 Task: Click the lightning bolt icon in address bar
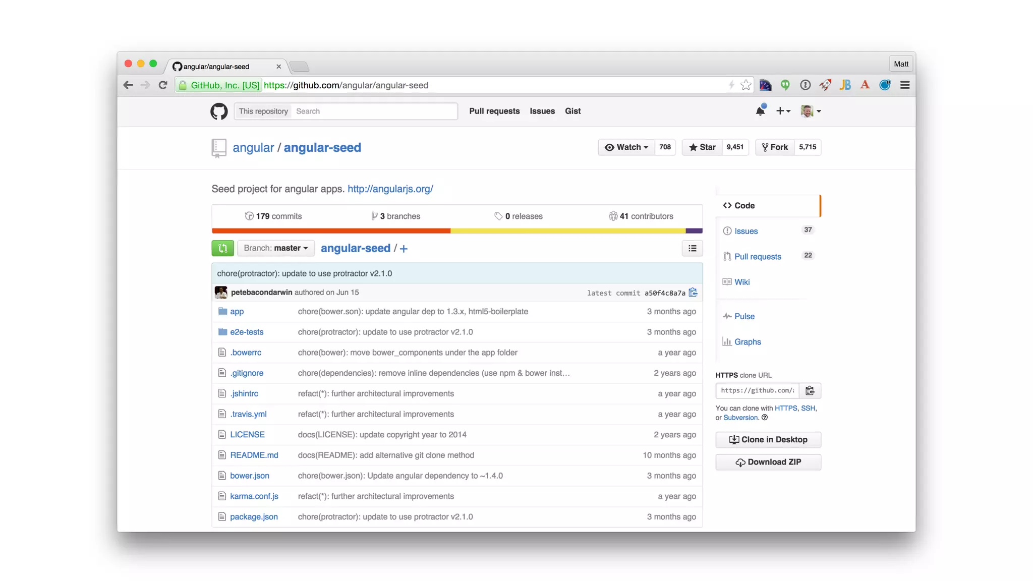[x=731, y=85]
